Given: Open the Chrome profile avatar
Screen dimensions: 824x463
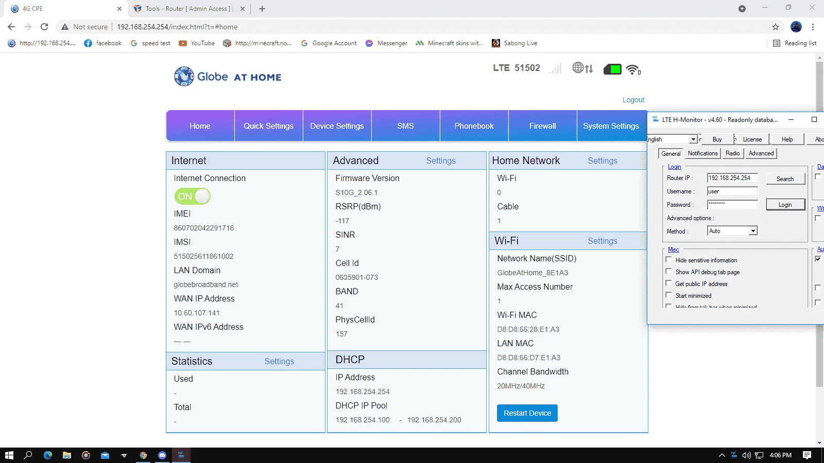Looking at the screenshot, I should (x=796, y=27).
